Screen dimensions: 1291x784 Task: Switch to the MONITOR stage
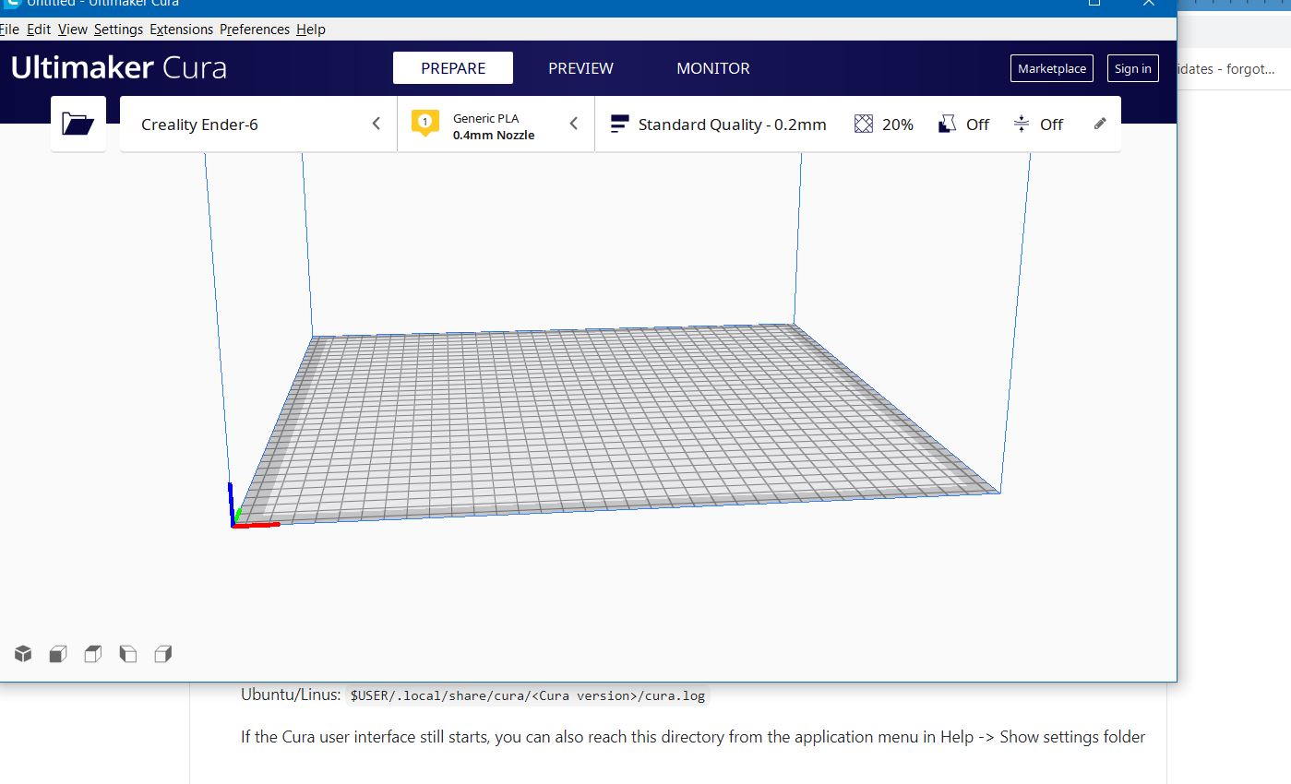[x=712, y=67]
